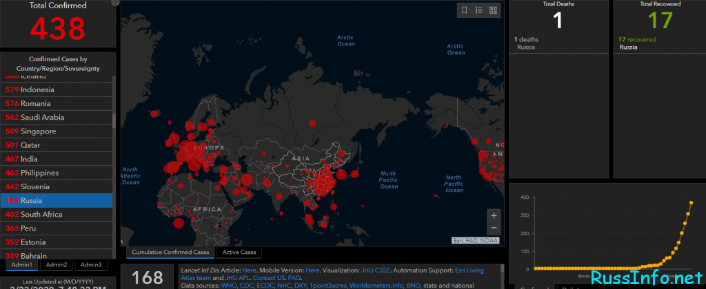Select Saudi Arabia in the country list
Screen dimensions: 706x289
click(57, 117)
